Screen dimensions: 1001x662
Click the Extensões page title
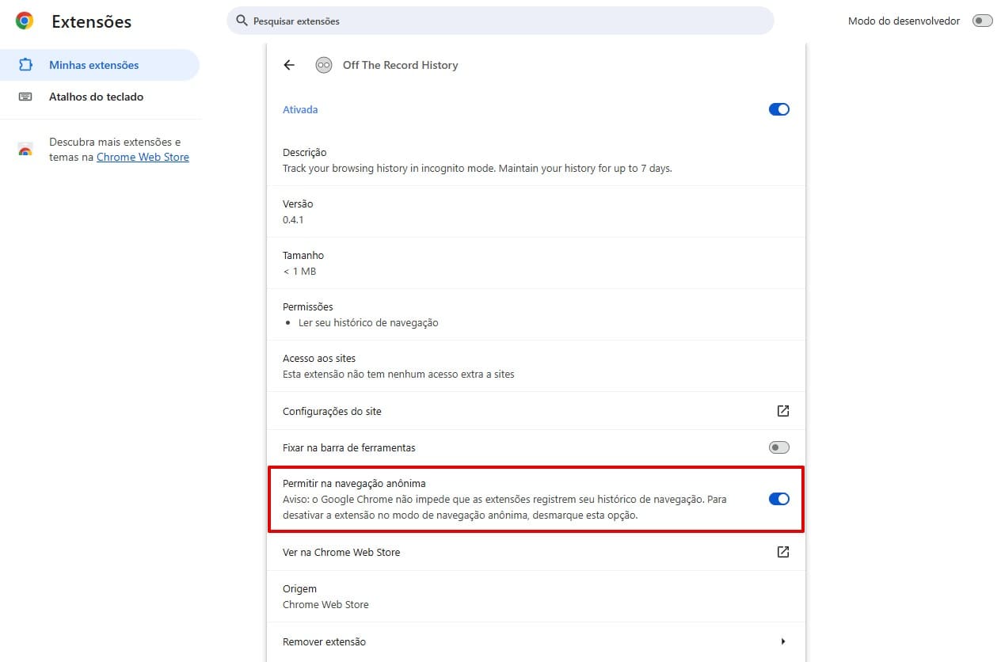coord(92,21)
